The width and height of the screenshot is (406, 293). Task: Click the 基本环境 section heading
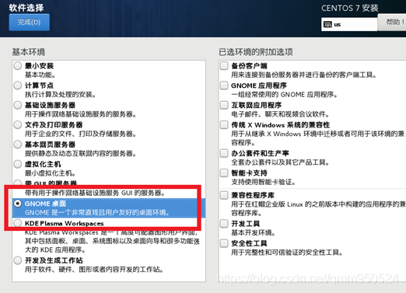tap(29, 52)
